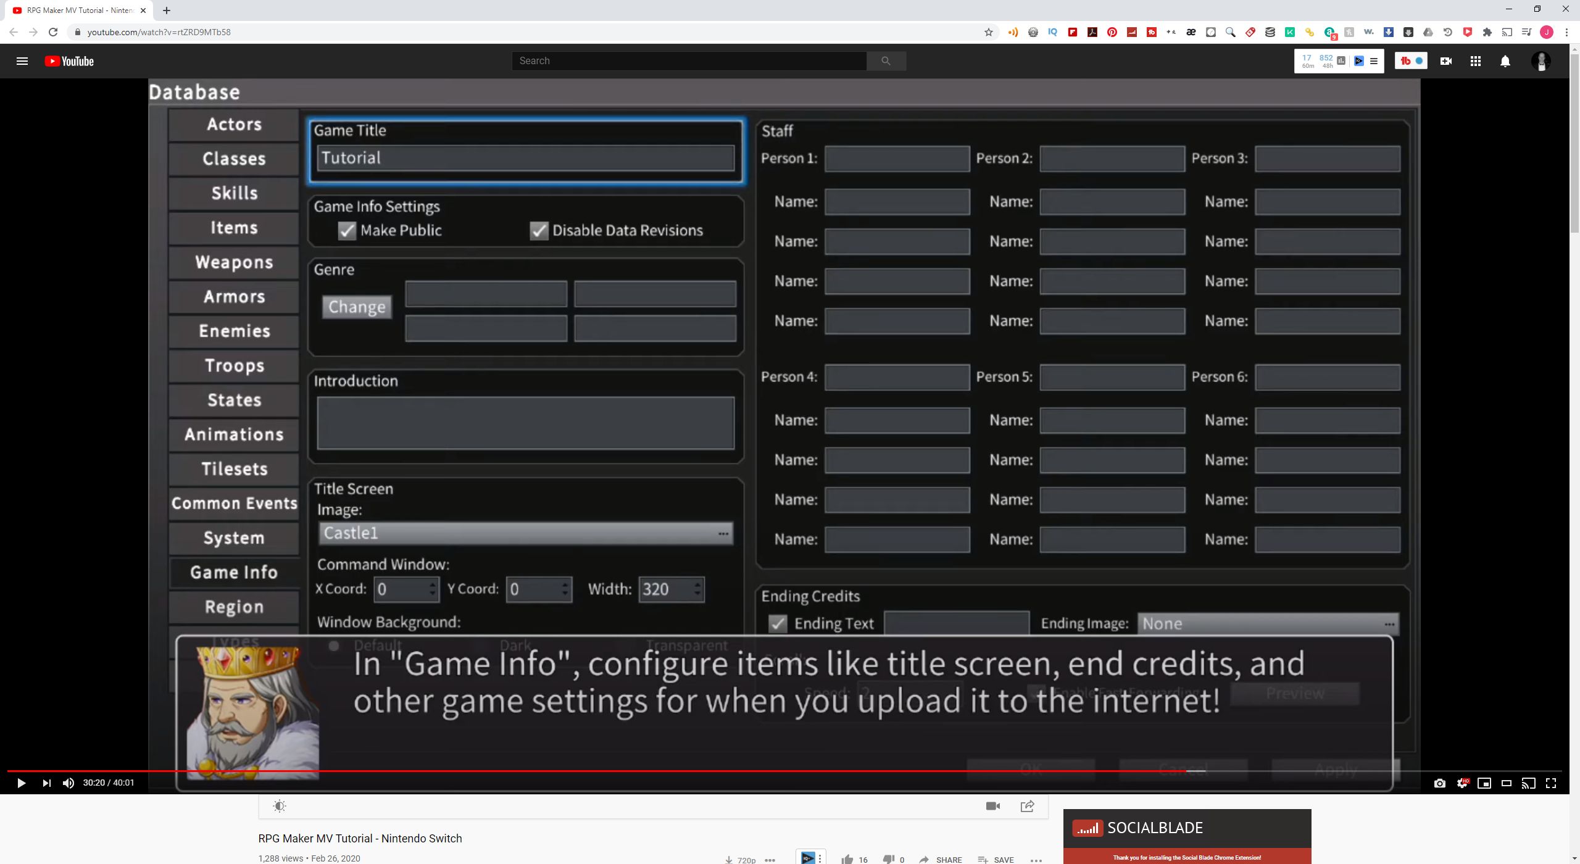This screenshot has height=864, width=1580.
Task: Click the SAVE button
Action: click(x=996, y=859)
